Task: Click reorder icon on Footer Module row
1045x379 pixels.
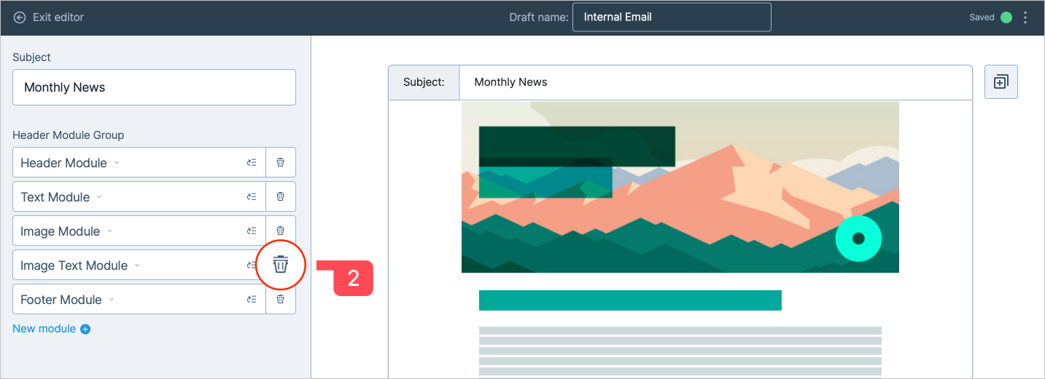Action: coord(252,299)
